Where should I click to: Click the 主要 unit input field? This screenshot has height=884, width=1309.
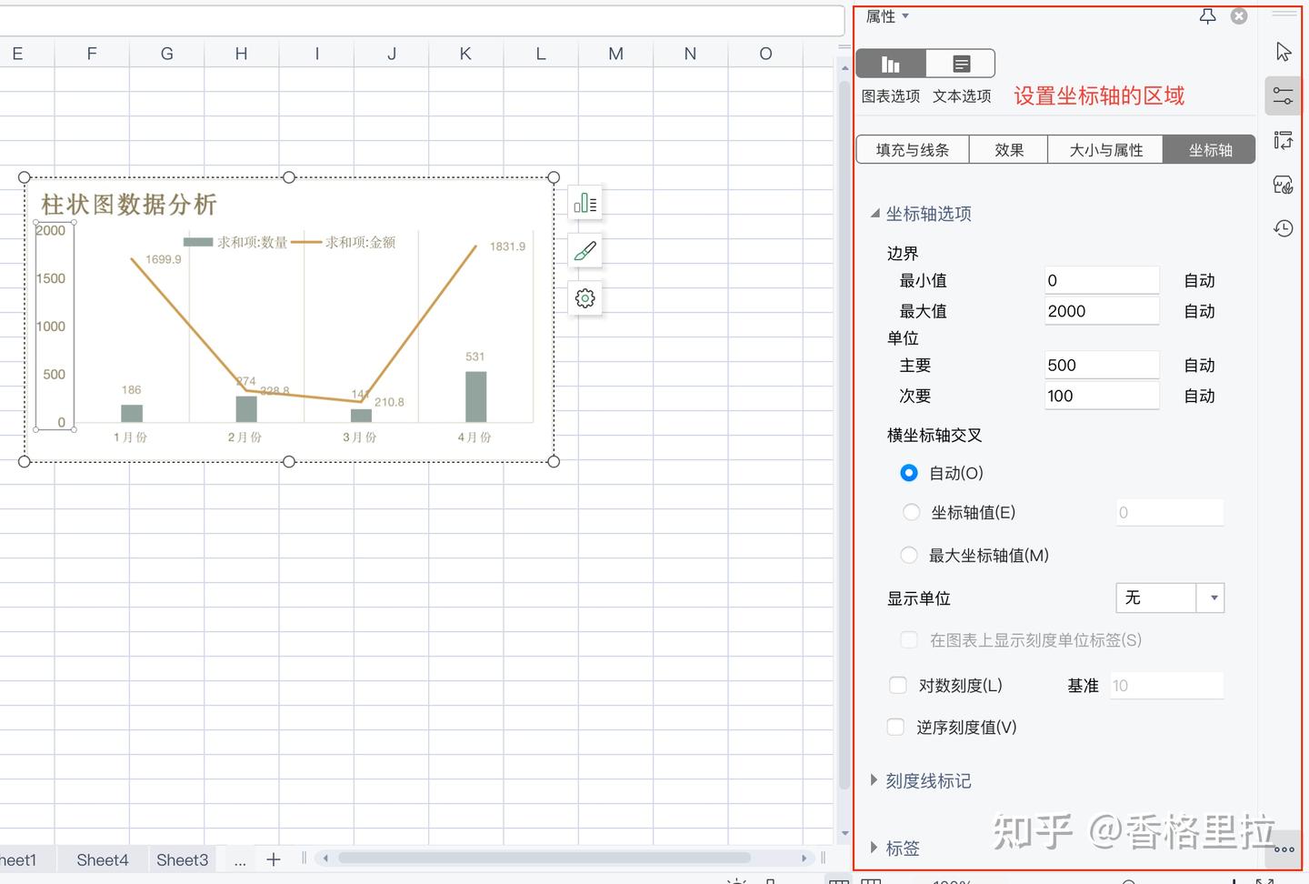pos(1102,365)
